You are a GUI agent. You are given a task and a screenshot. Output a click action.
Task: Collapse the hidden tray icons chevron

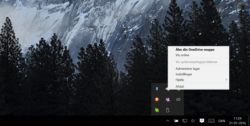[x=167, y=121]
